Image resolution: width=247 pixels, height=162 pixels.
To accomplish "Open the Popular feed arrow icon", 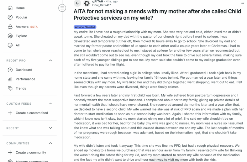I will pyautogui.click(x=10, y=17).
